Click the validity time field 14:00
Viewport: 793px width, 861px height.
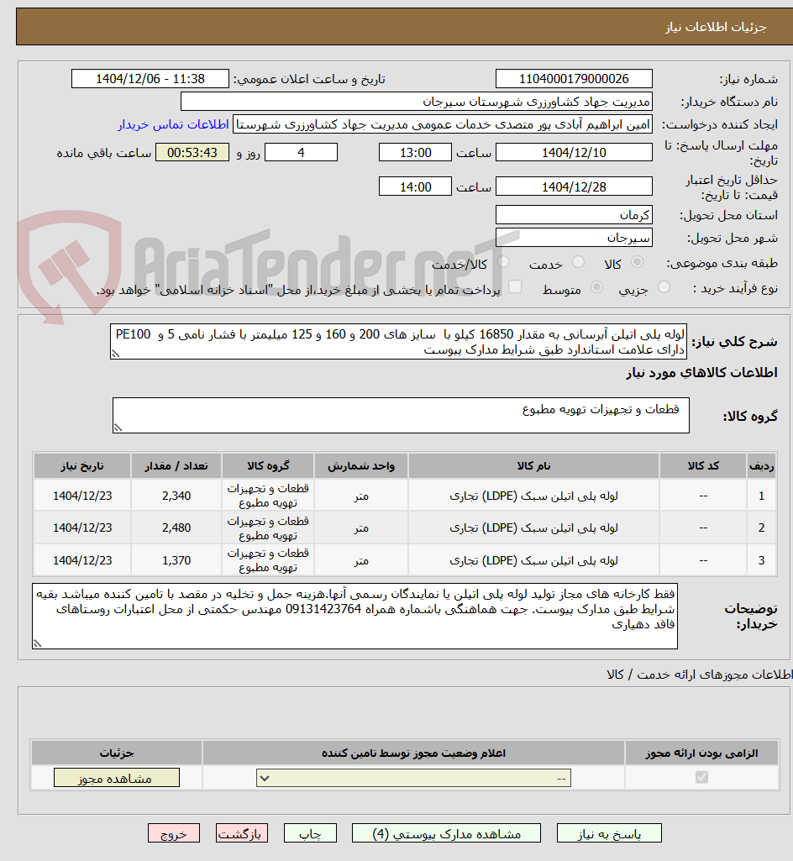pyautogui.click(x=415, y=186)
